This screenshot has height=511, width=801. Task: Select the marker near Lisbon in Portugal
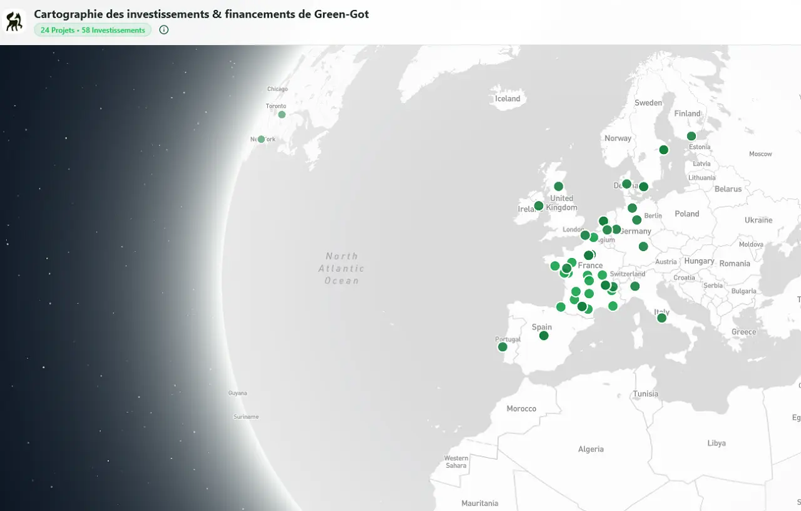[x=502, y=346]
